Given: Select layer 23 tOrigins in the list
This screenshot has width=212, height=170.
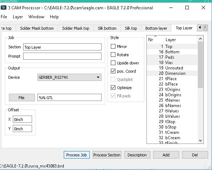Looking at the screenshot, I should [172, 89].
